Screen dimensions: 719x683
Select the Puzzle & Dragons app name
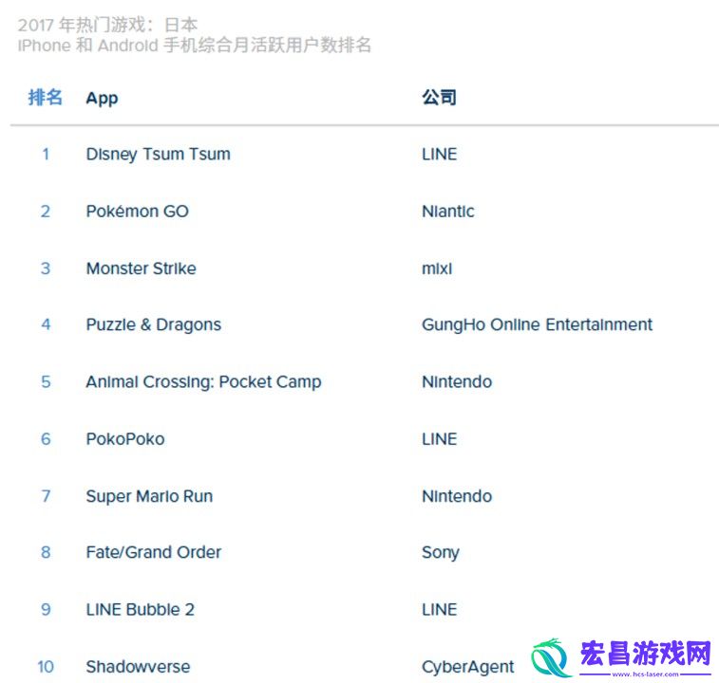(x=154, y=324)
